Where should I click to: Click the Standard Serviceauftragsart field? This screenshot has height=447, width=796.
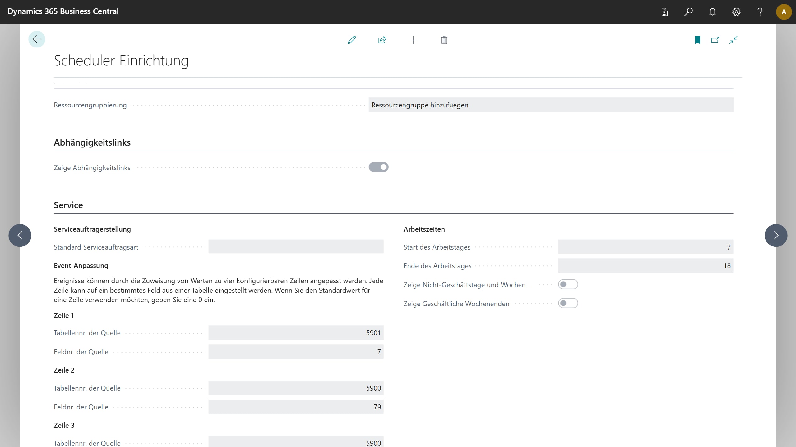pyautogui.click(x=296, y=247)
